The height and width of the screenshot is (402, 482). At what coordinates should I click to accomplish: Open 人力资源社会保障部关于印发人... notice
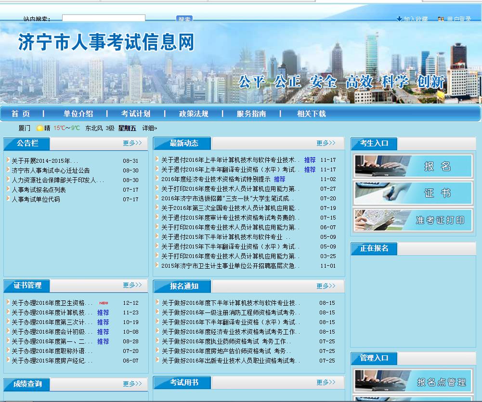[x=58, y=180]
